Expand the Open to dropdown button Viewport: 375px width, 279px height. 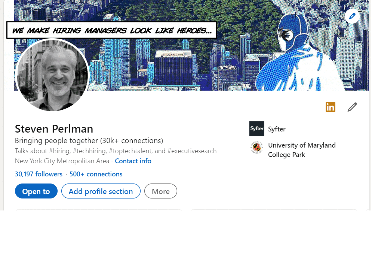click(x=36, y=191)
